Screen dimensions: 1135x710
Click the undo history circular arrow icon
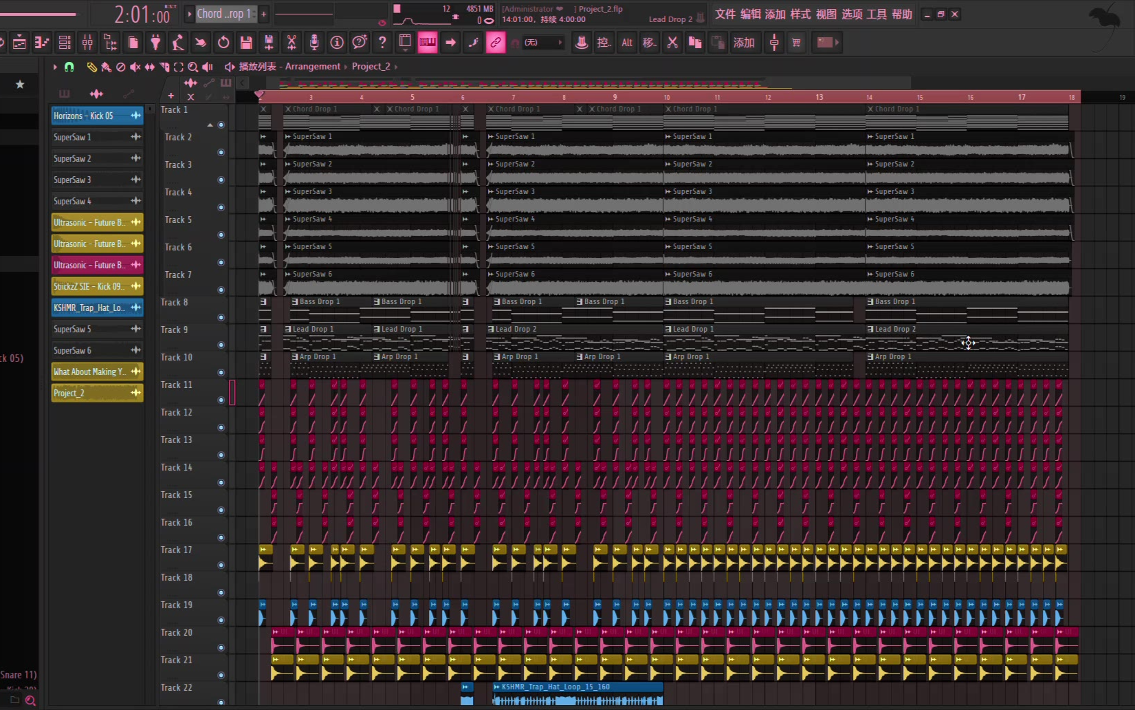click(x=223, y=43)
